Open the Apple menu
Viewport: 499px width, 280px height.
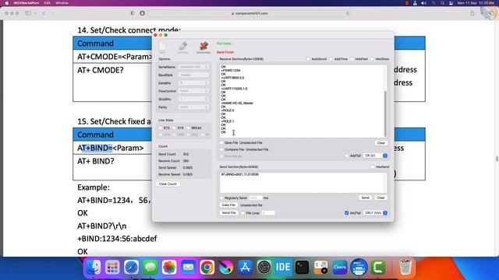click(6, 3)
